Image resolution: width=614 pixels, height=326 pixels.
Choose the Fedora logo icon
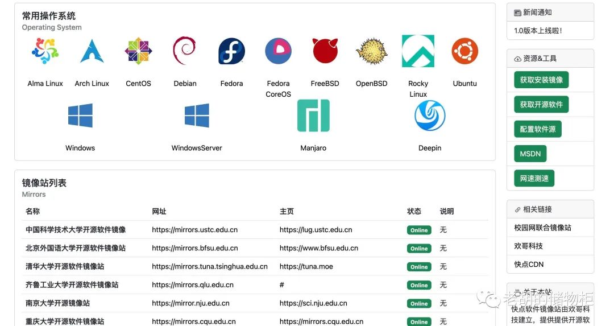point(231,51)
